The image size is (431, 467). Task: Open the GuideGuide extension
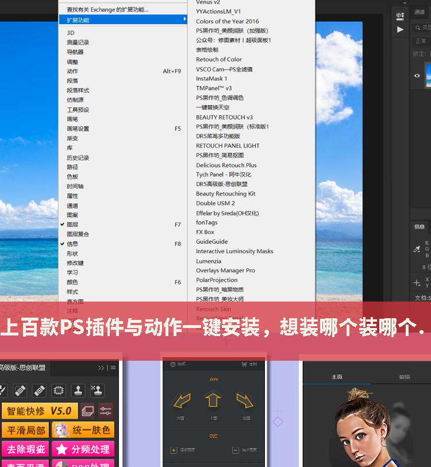coord(211,241)
